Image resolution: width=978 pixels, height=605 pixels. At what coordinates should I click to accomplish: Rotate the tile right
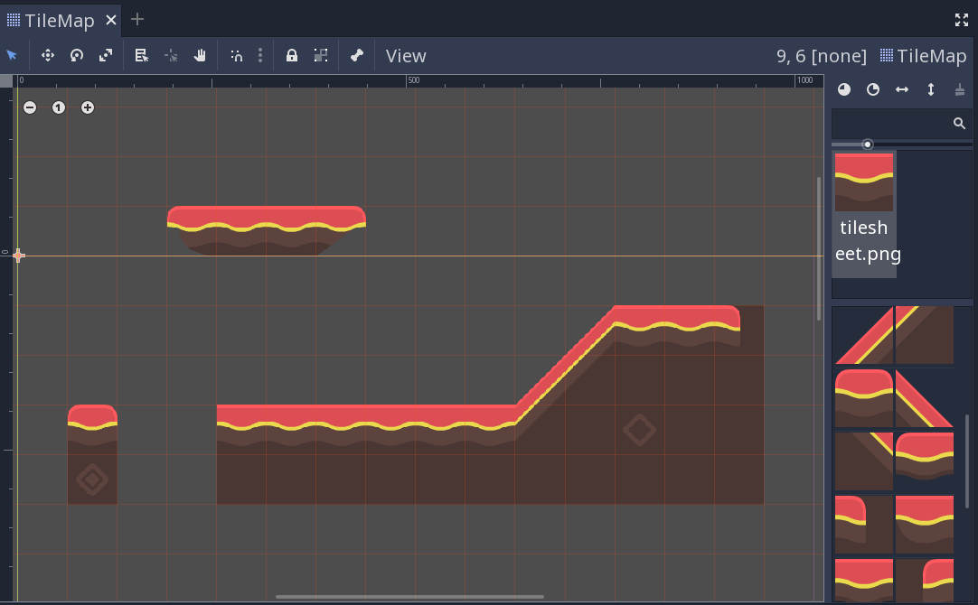tap(873, 89)
